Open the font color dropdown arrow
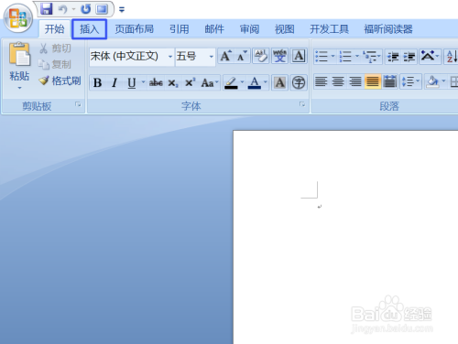This screenshot has height=344, width=458. [266, 82]
